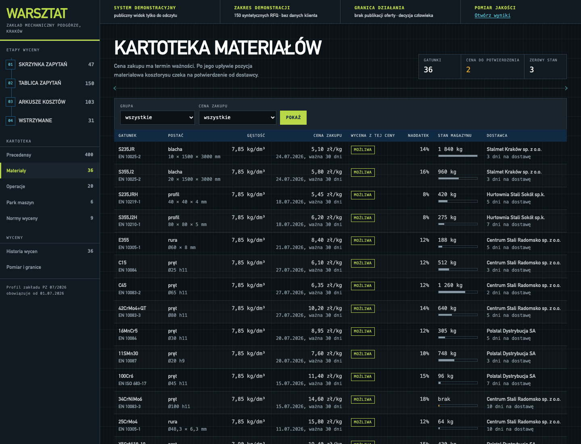581x444 pixels.
Task: Click the 16% allowance in S355J2 row
Action: (424, 172)
